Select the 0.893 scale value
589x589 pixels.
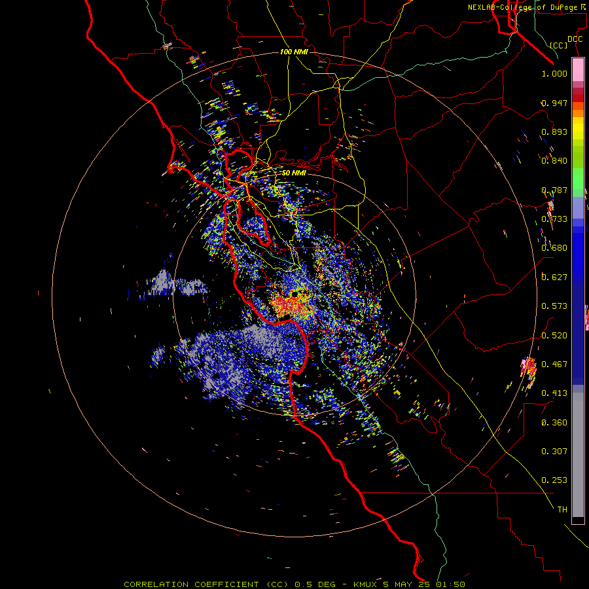[554, 132]
